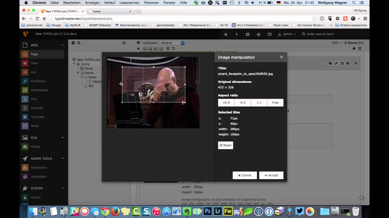Select New TYPO3 site tree root
Viewport: 389px width, 218px height.
point(88,60)
